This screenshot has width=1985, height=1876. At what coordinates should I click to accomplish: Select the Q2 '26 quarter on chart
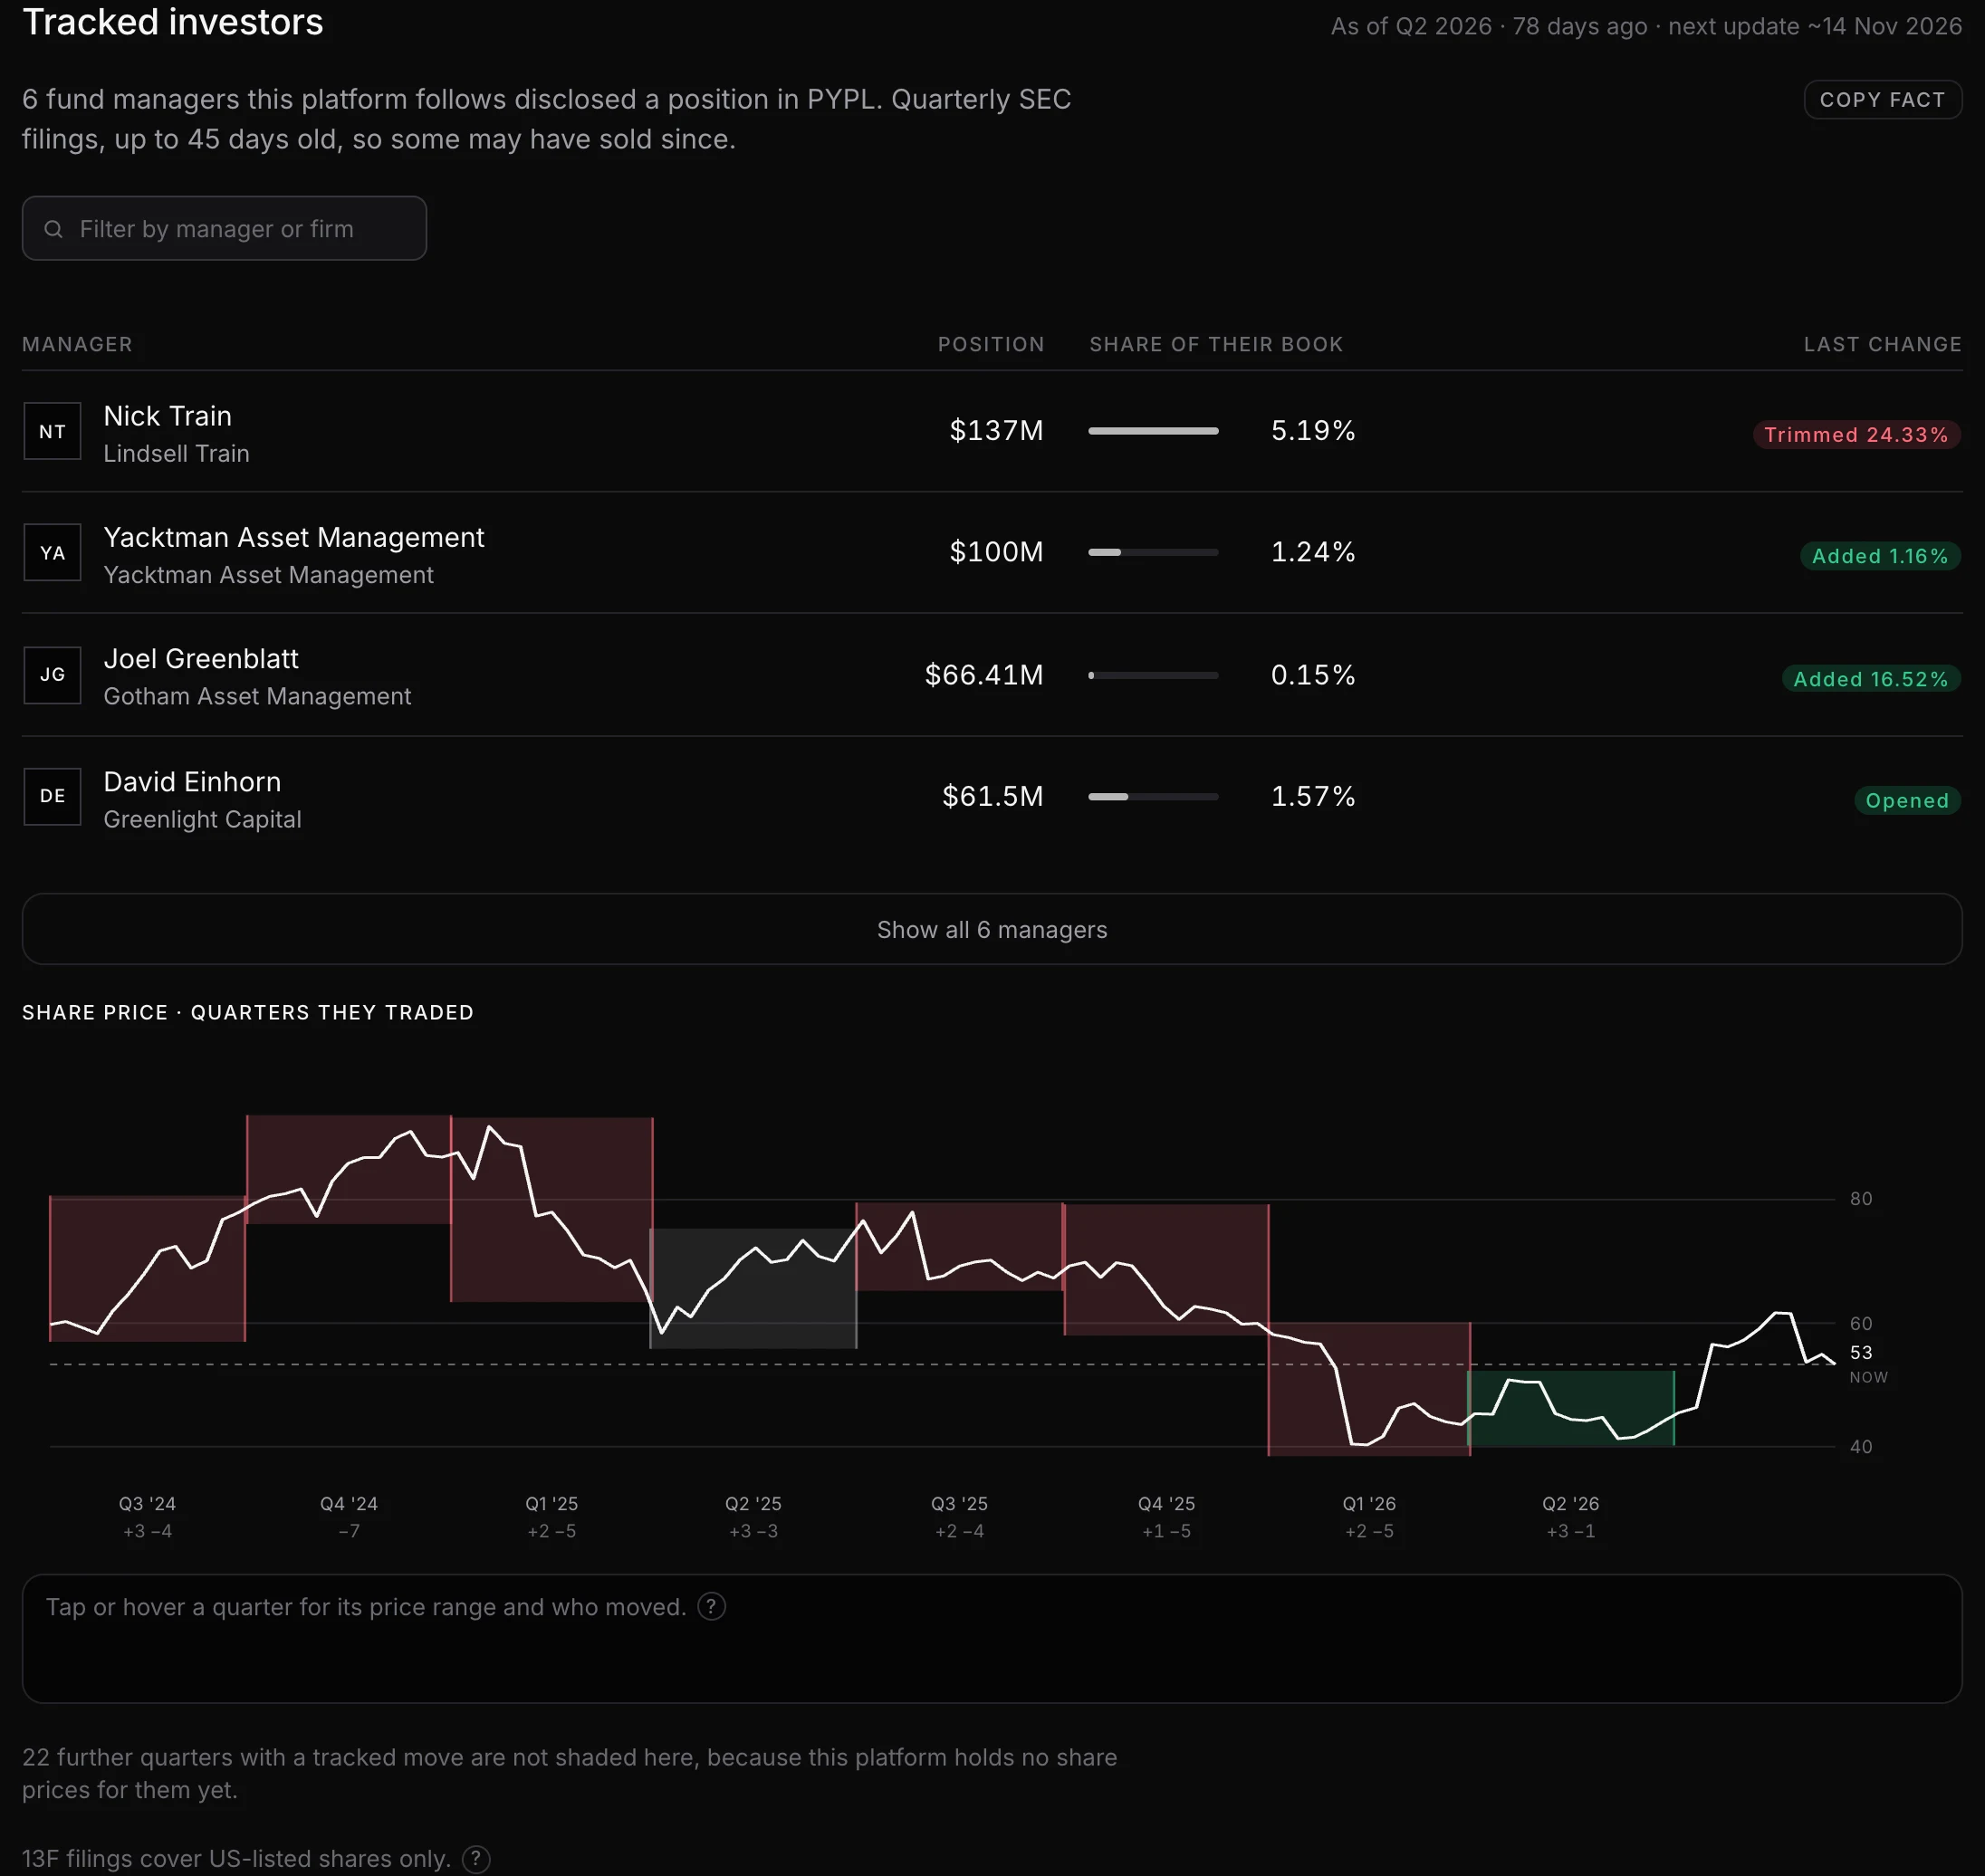1571,1408
